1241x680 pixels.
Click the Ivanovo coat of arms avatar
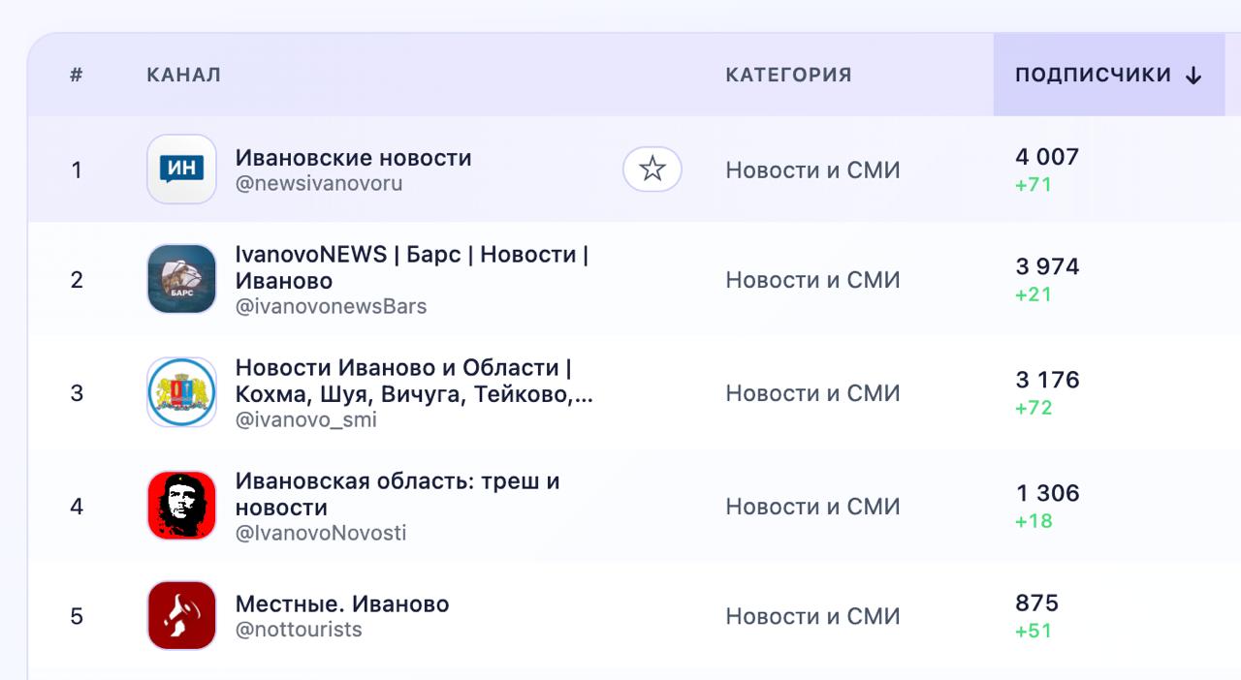pos(181,392)
